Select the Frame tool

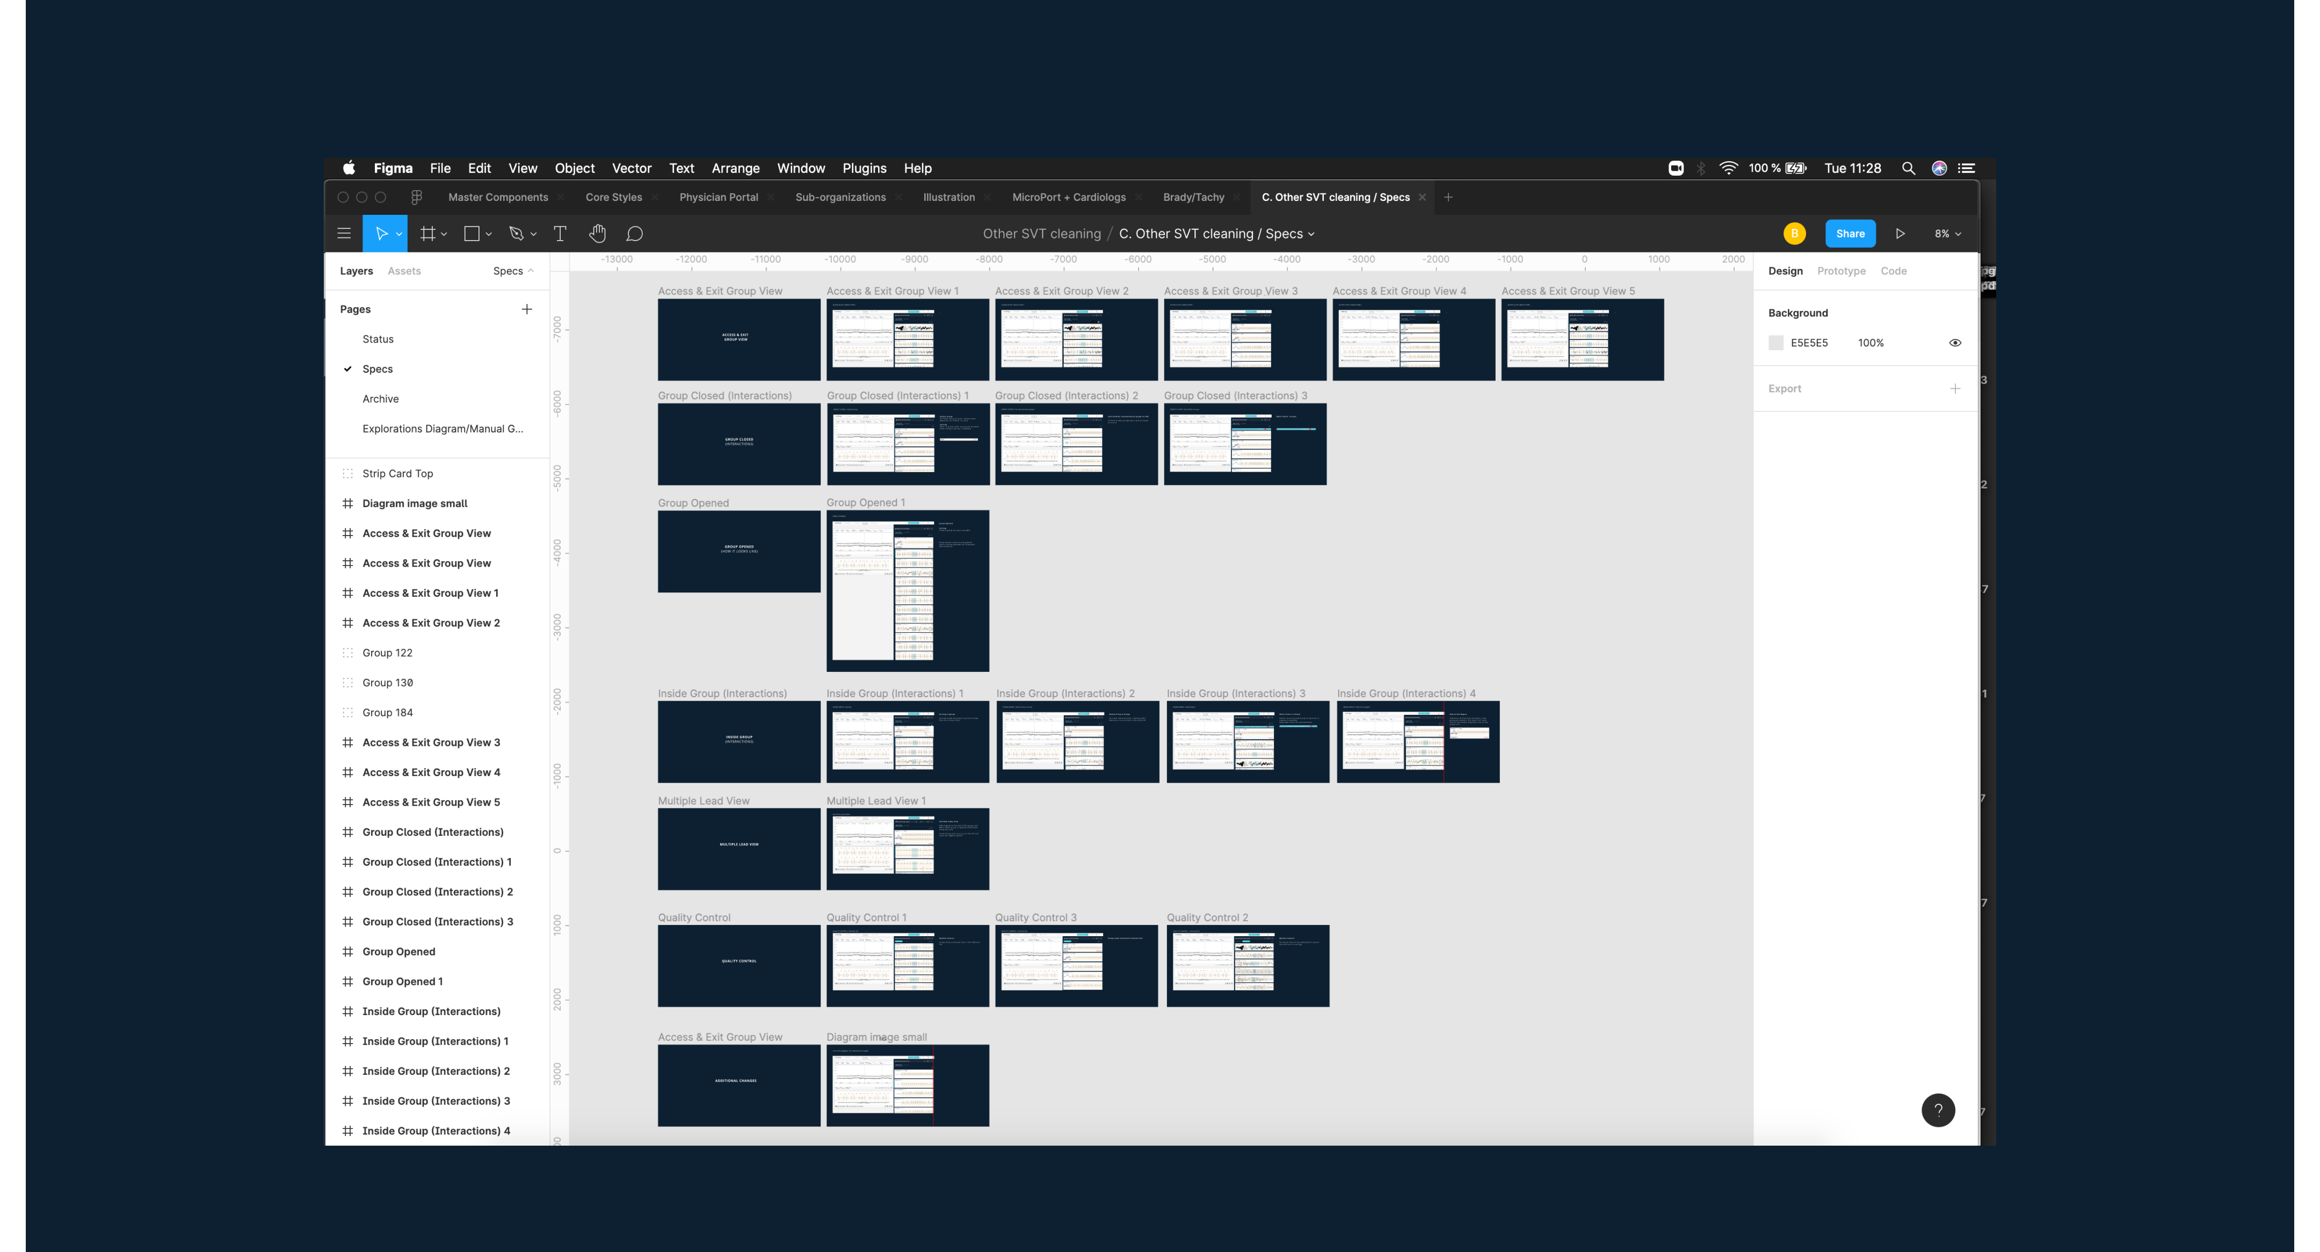pyautogui.click(x=428, y=233)
